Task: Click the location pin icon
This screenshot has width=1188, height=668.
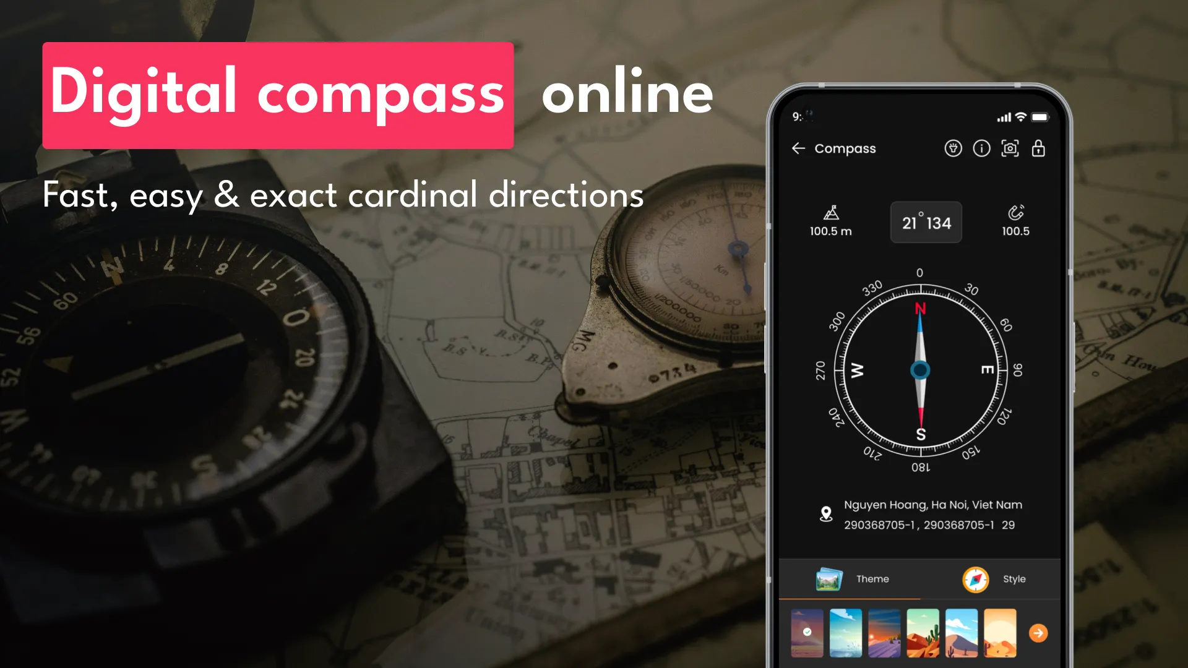Action: [x=827, y=515]
